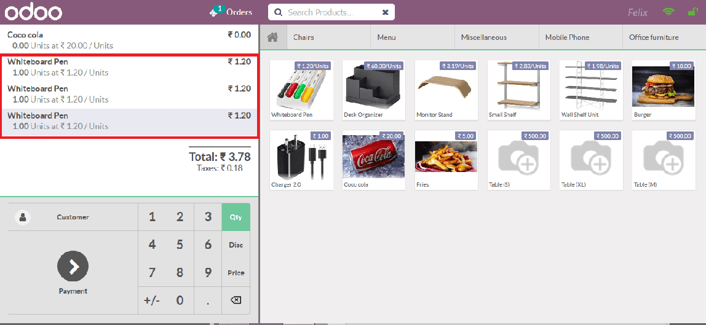This screenshot has width=706, height=325.
Task: Add Table (S) product to the order
Action: [519, 160]
